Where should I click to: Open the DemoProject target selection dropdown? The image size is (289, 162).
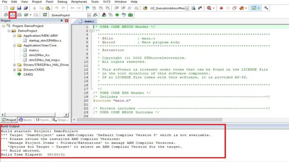pyautogui.click(x=89, y=15)
